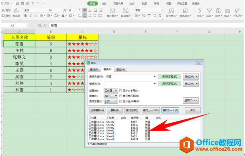
Task: Open Print Preview icon
Action: click(28, 3)
